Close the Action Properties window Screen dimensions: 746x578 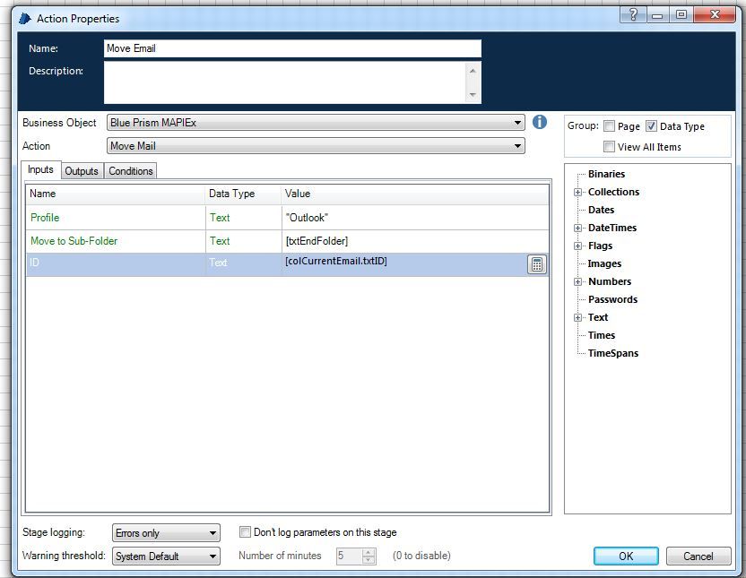714,14
